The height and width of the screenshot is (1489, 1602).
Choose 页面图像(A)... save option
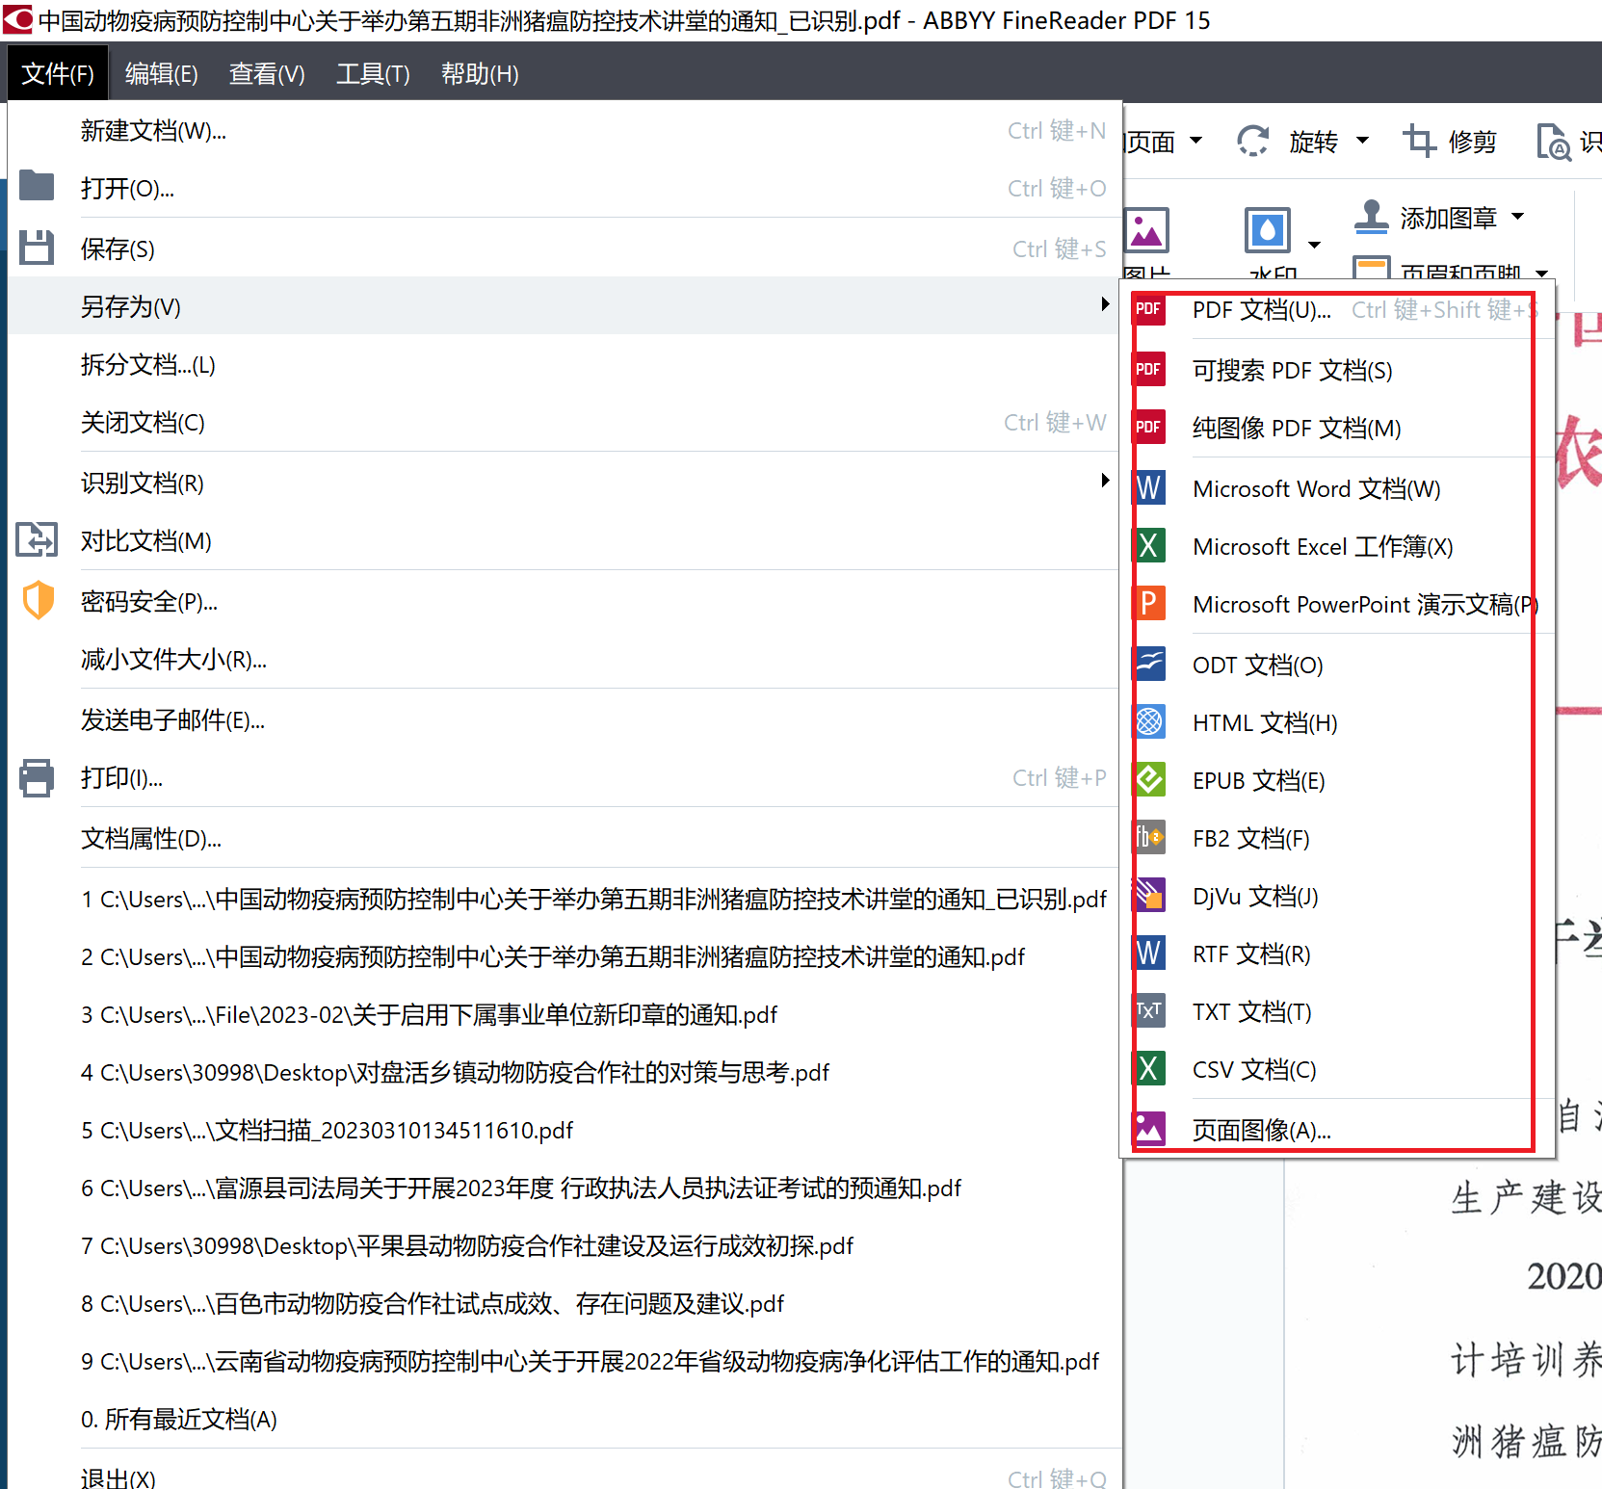point(1335,1129)
